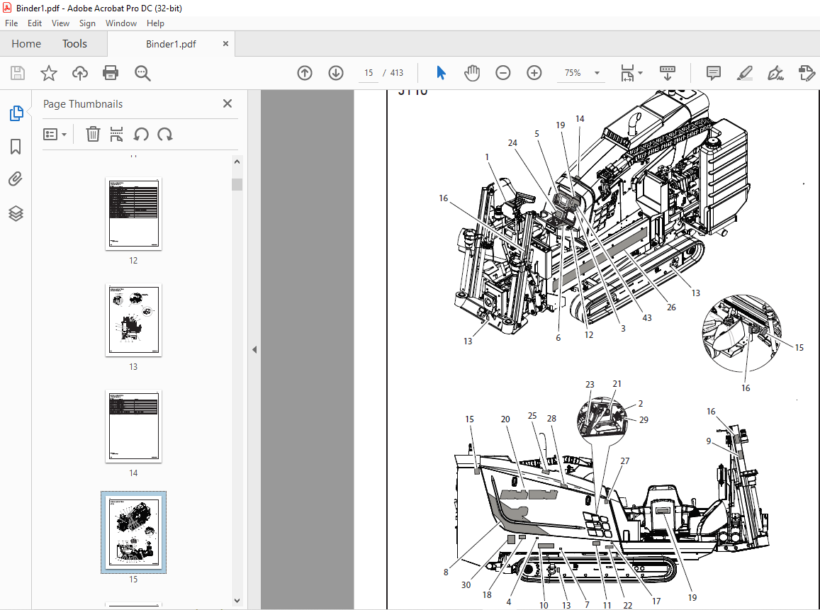Click the thumbnails scrollbar down arrow

237,601
